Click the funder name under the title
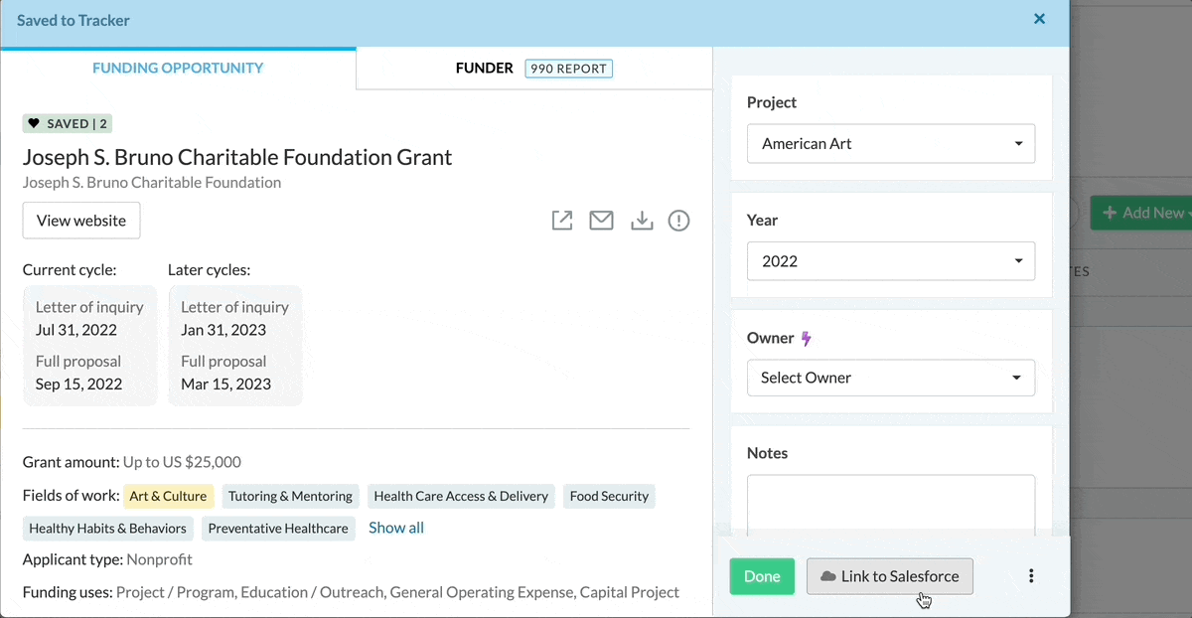The width and height of the screenshot is (1192, 618). [x=152, y=183]
